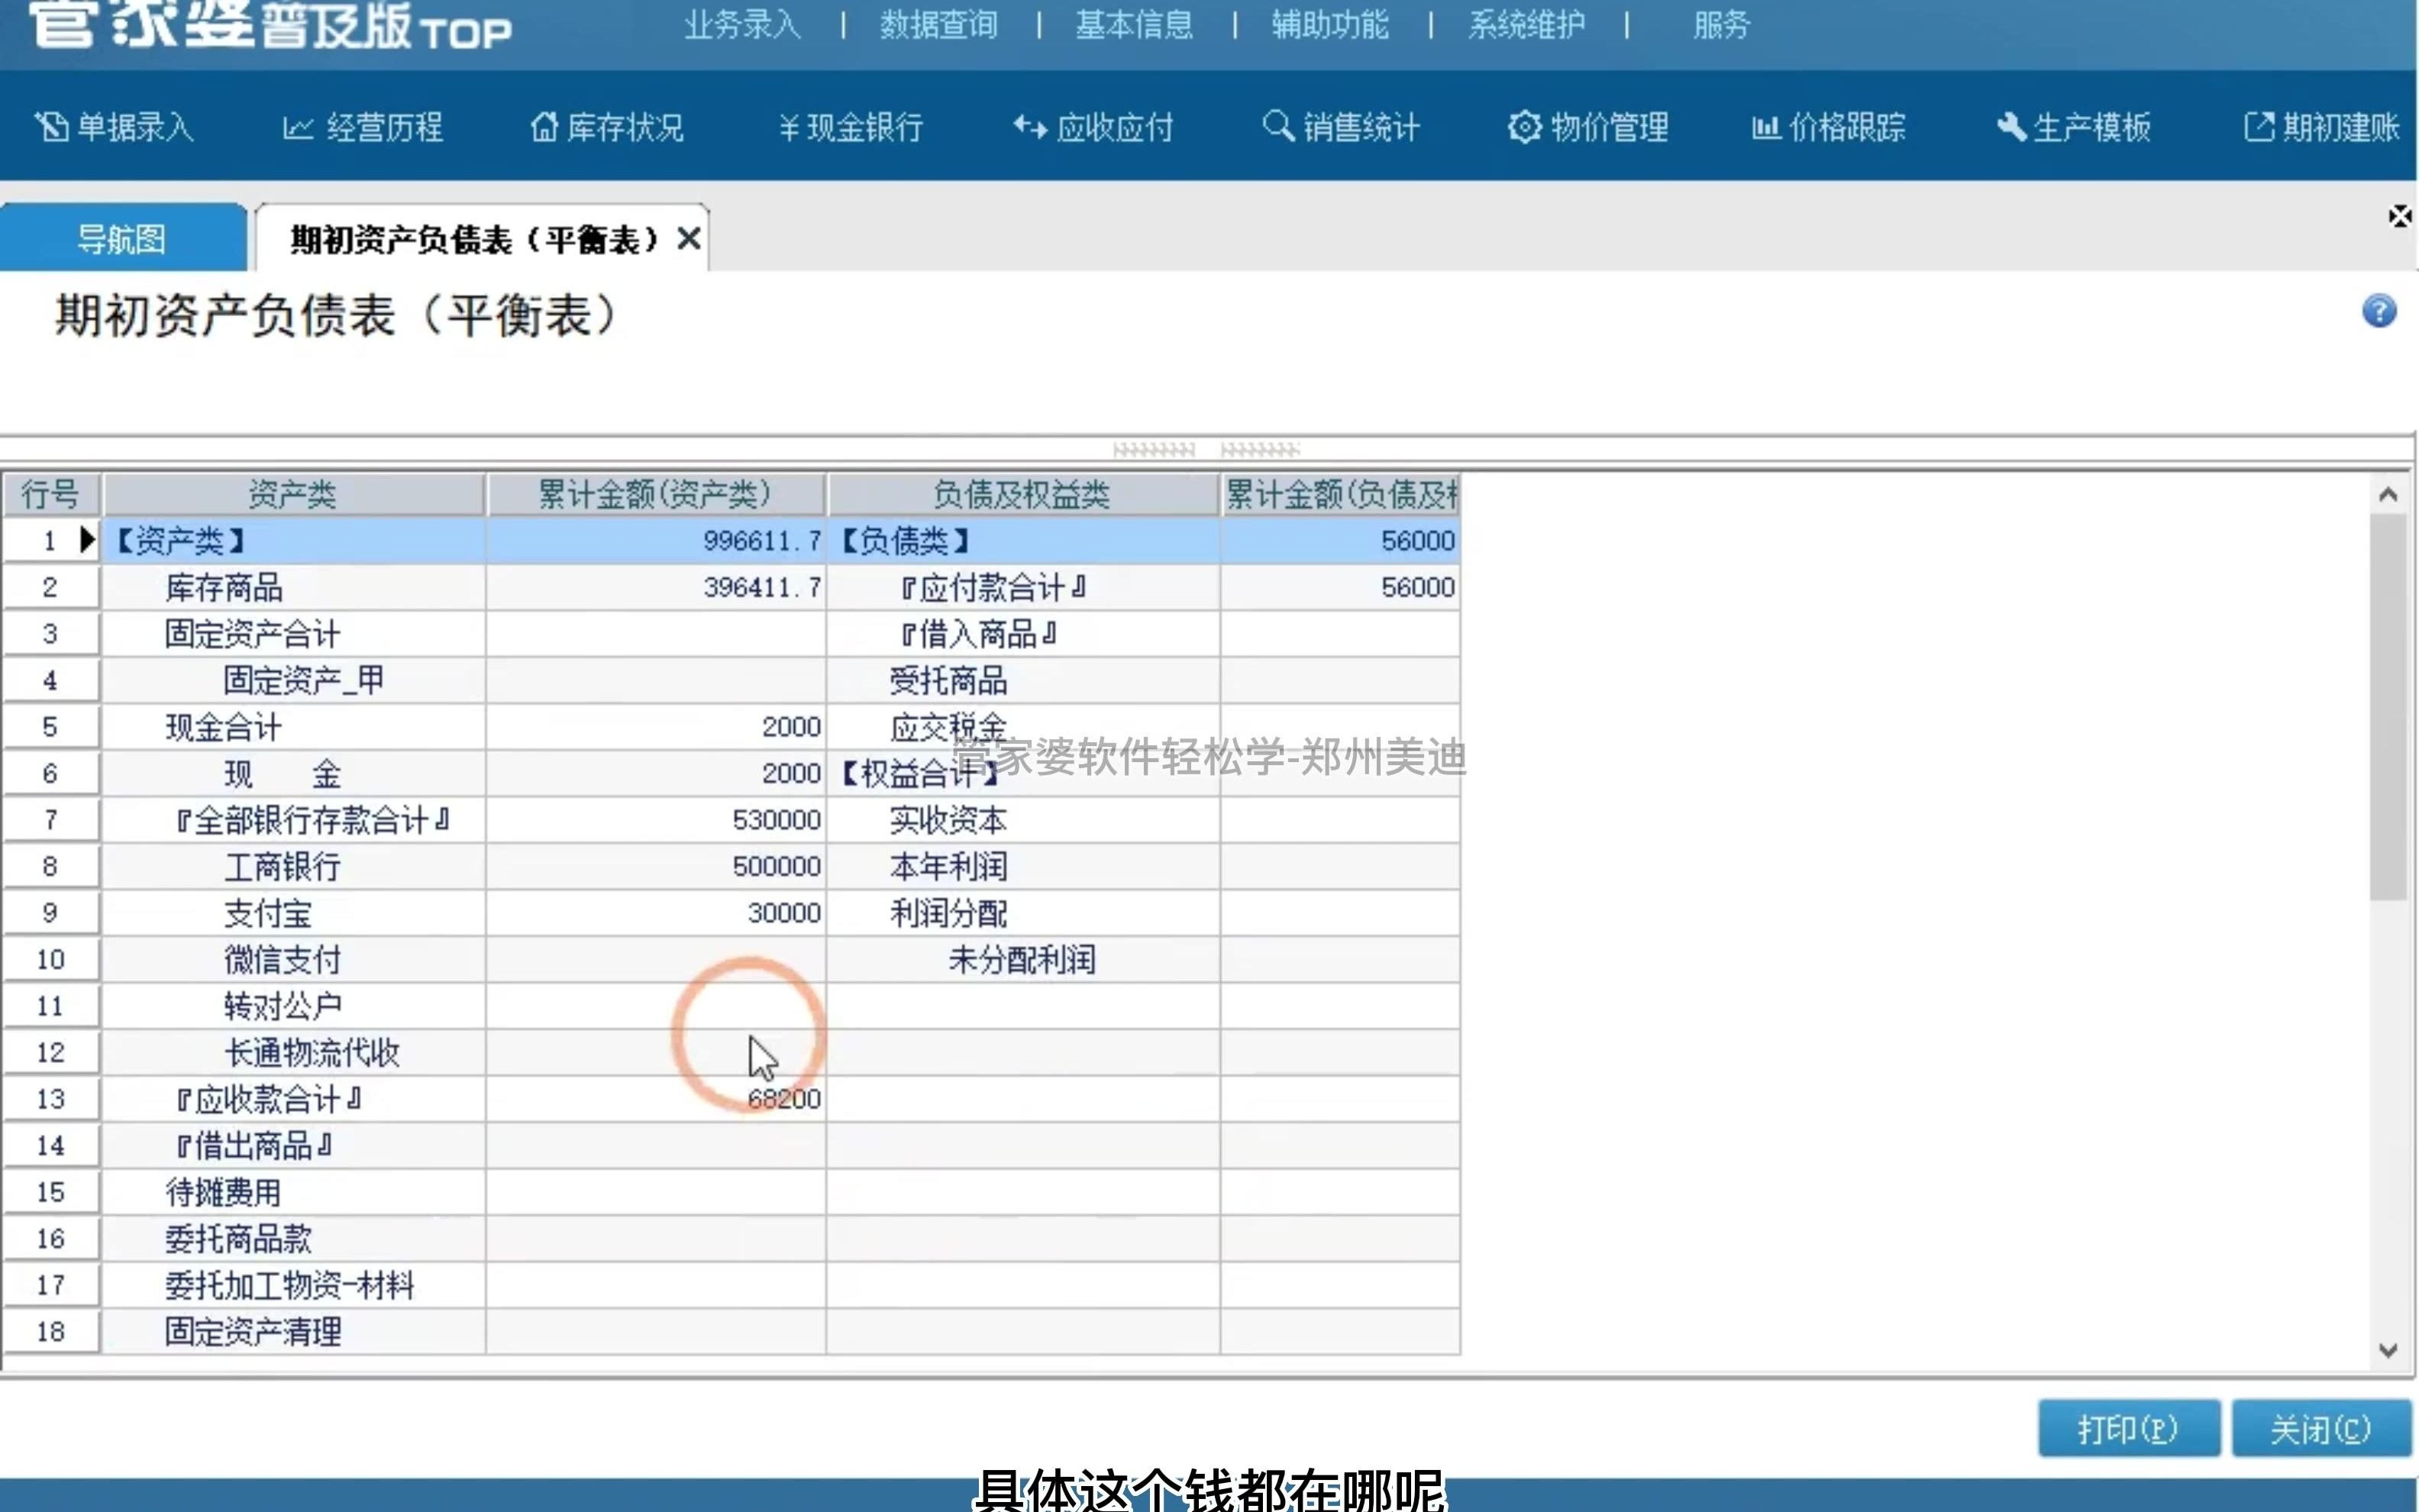Open 基本信息 menu
This screenshot has width=2419, height=1512.
click(x=1135, y=24)
